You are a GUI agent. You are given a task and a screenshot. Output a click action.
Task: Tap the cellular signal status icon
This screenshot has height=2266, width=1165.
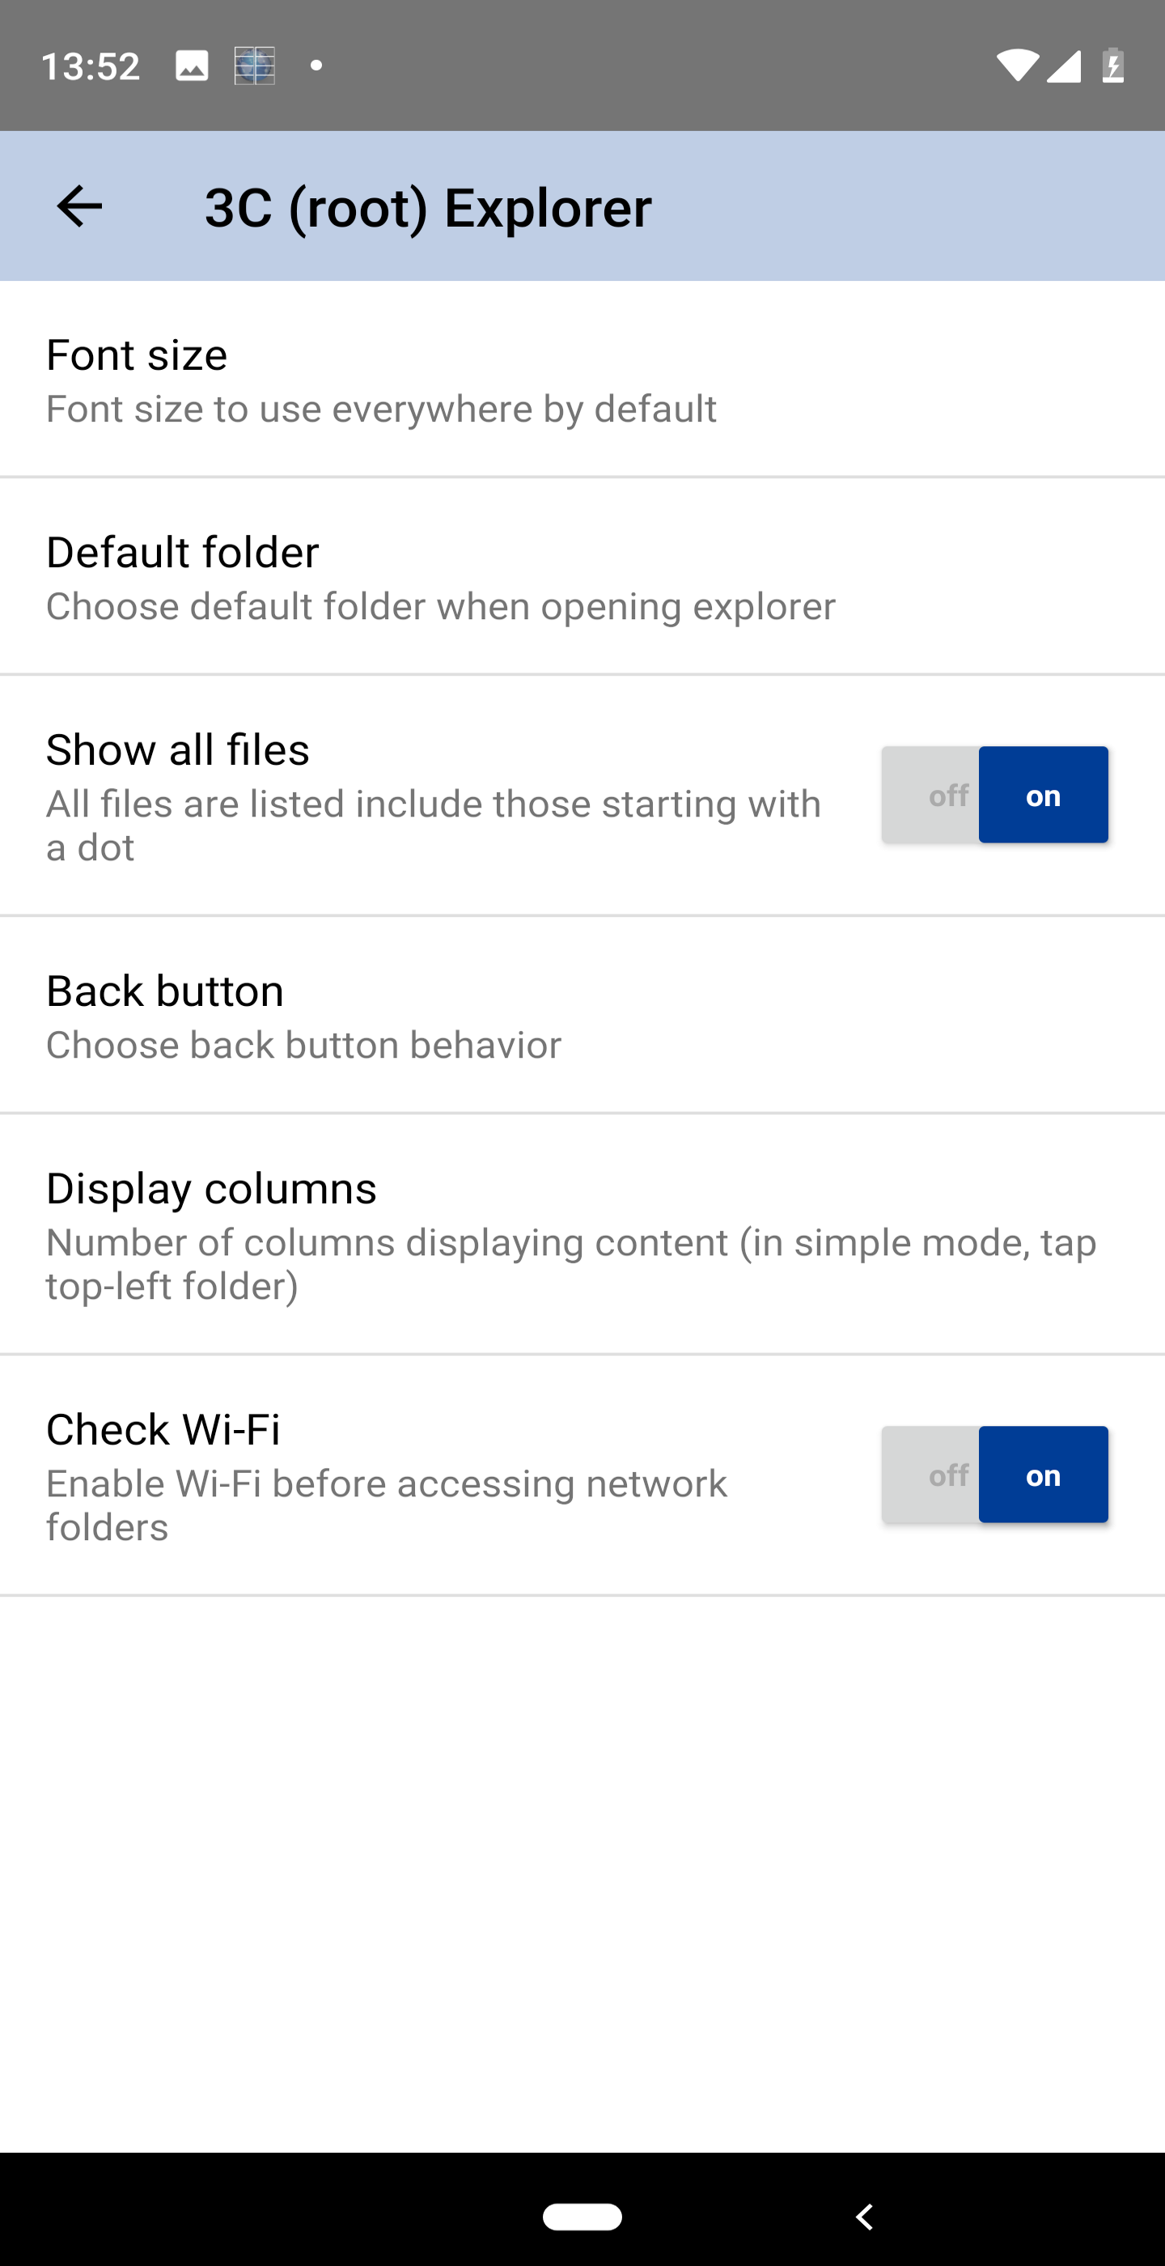pyautogui.click(x=1064, y=66)
